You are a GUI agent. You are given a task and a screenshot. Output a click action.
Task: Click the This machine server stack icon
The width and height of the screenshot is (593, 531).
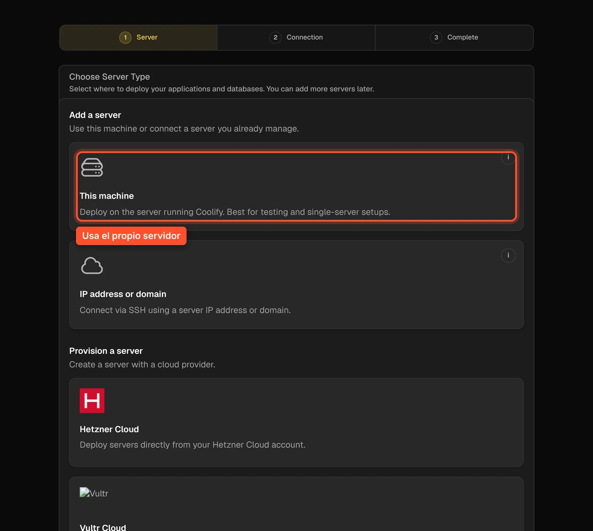(92, 167)
